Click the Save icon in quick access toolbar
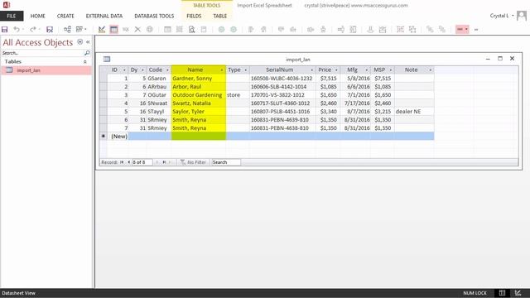This screenshot has width=530, height=298. 5,30
